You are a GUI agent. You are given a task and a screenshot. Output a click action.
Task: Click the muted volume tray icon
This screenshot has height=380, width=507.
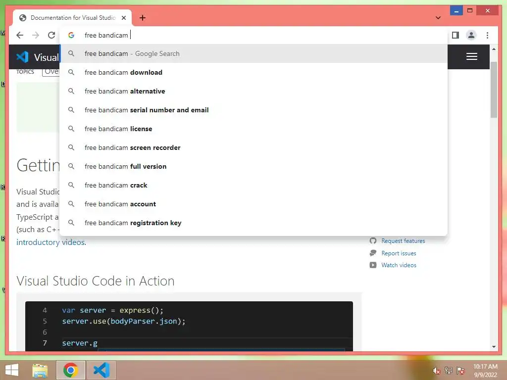point(436,371)
